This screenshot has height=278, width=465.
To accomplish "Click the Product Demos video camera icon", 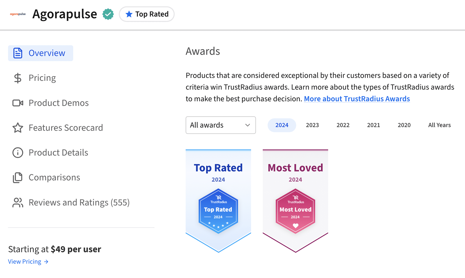I will (18, 103).
